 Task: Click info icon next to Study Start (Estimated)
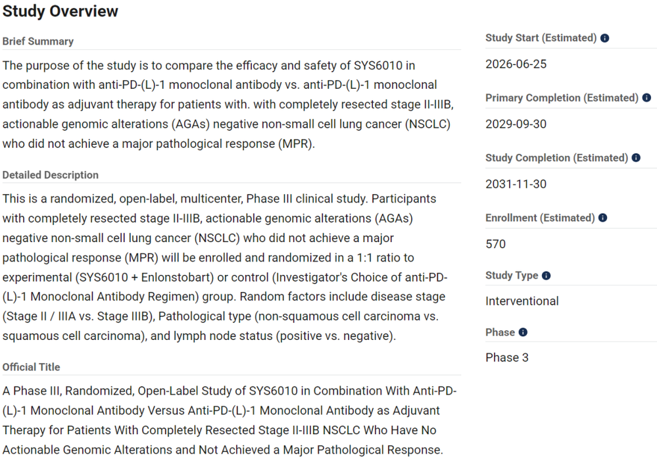pos(604,38)
